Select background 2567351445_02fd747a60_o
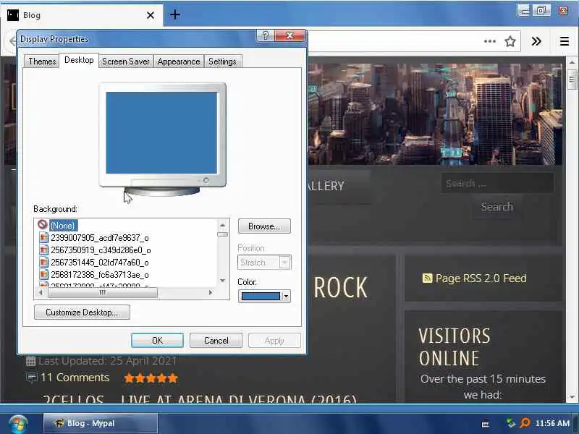 [100, 263]
